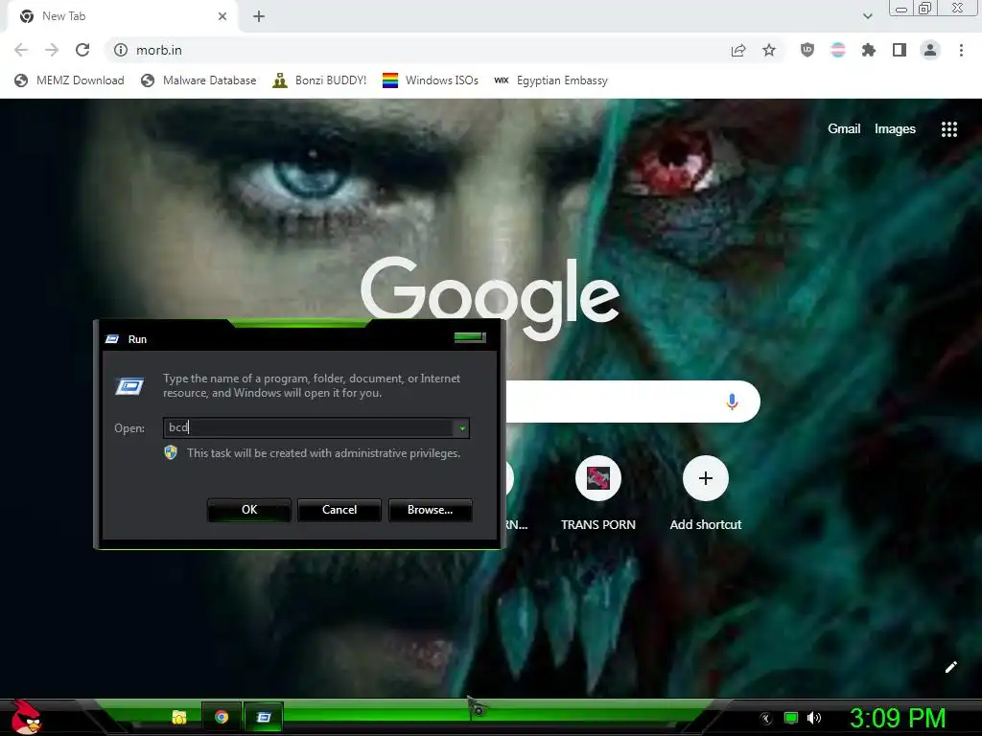The image size is (982, 736).
Task: Open the Google apps grid
Action: click(x=949, y=129)
